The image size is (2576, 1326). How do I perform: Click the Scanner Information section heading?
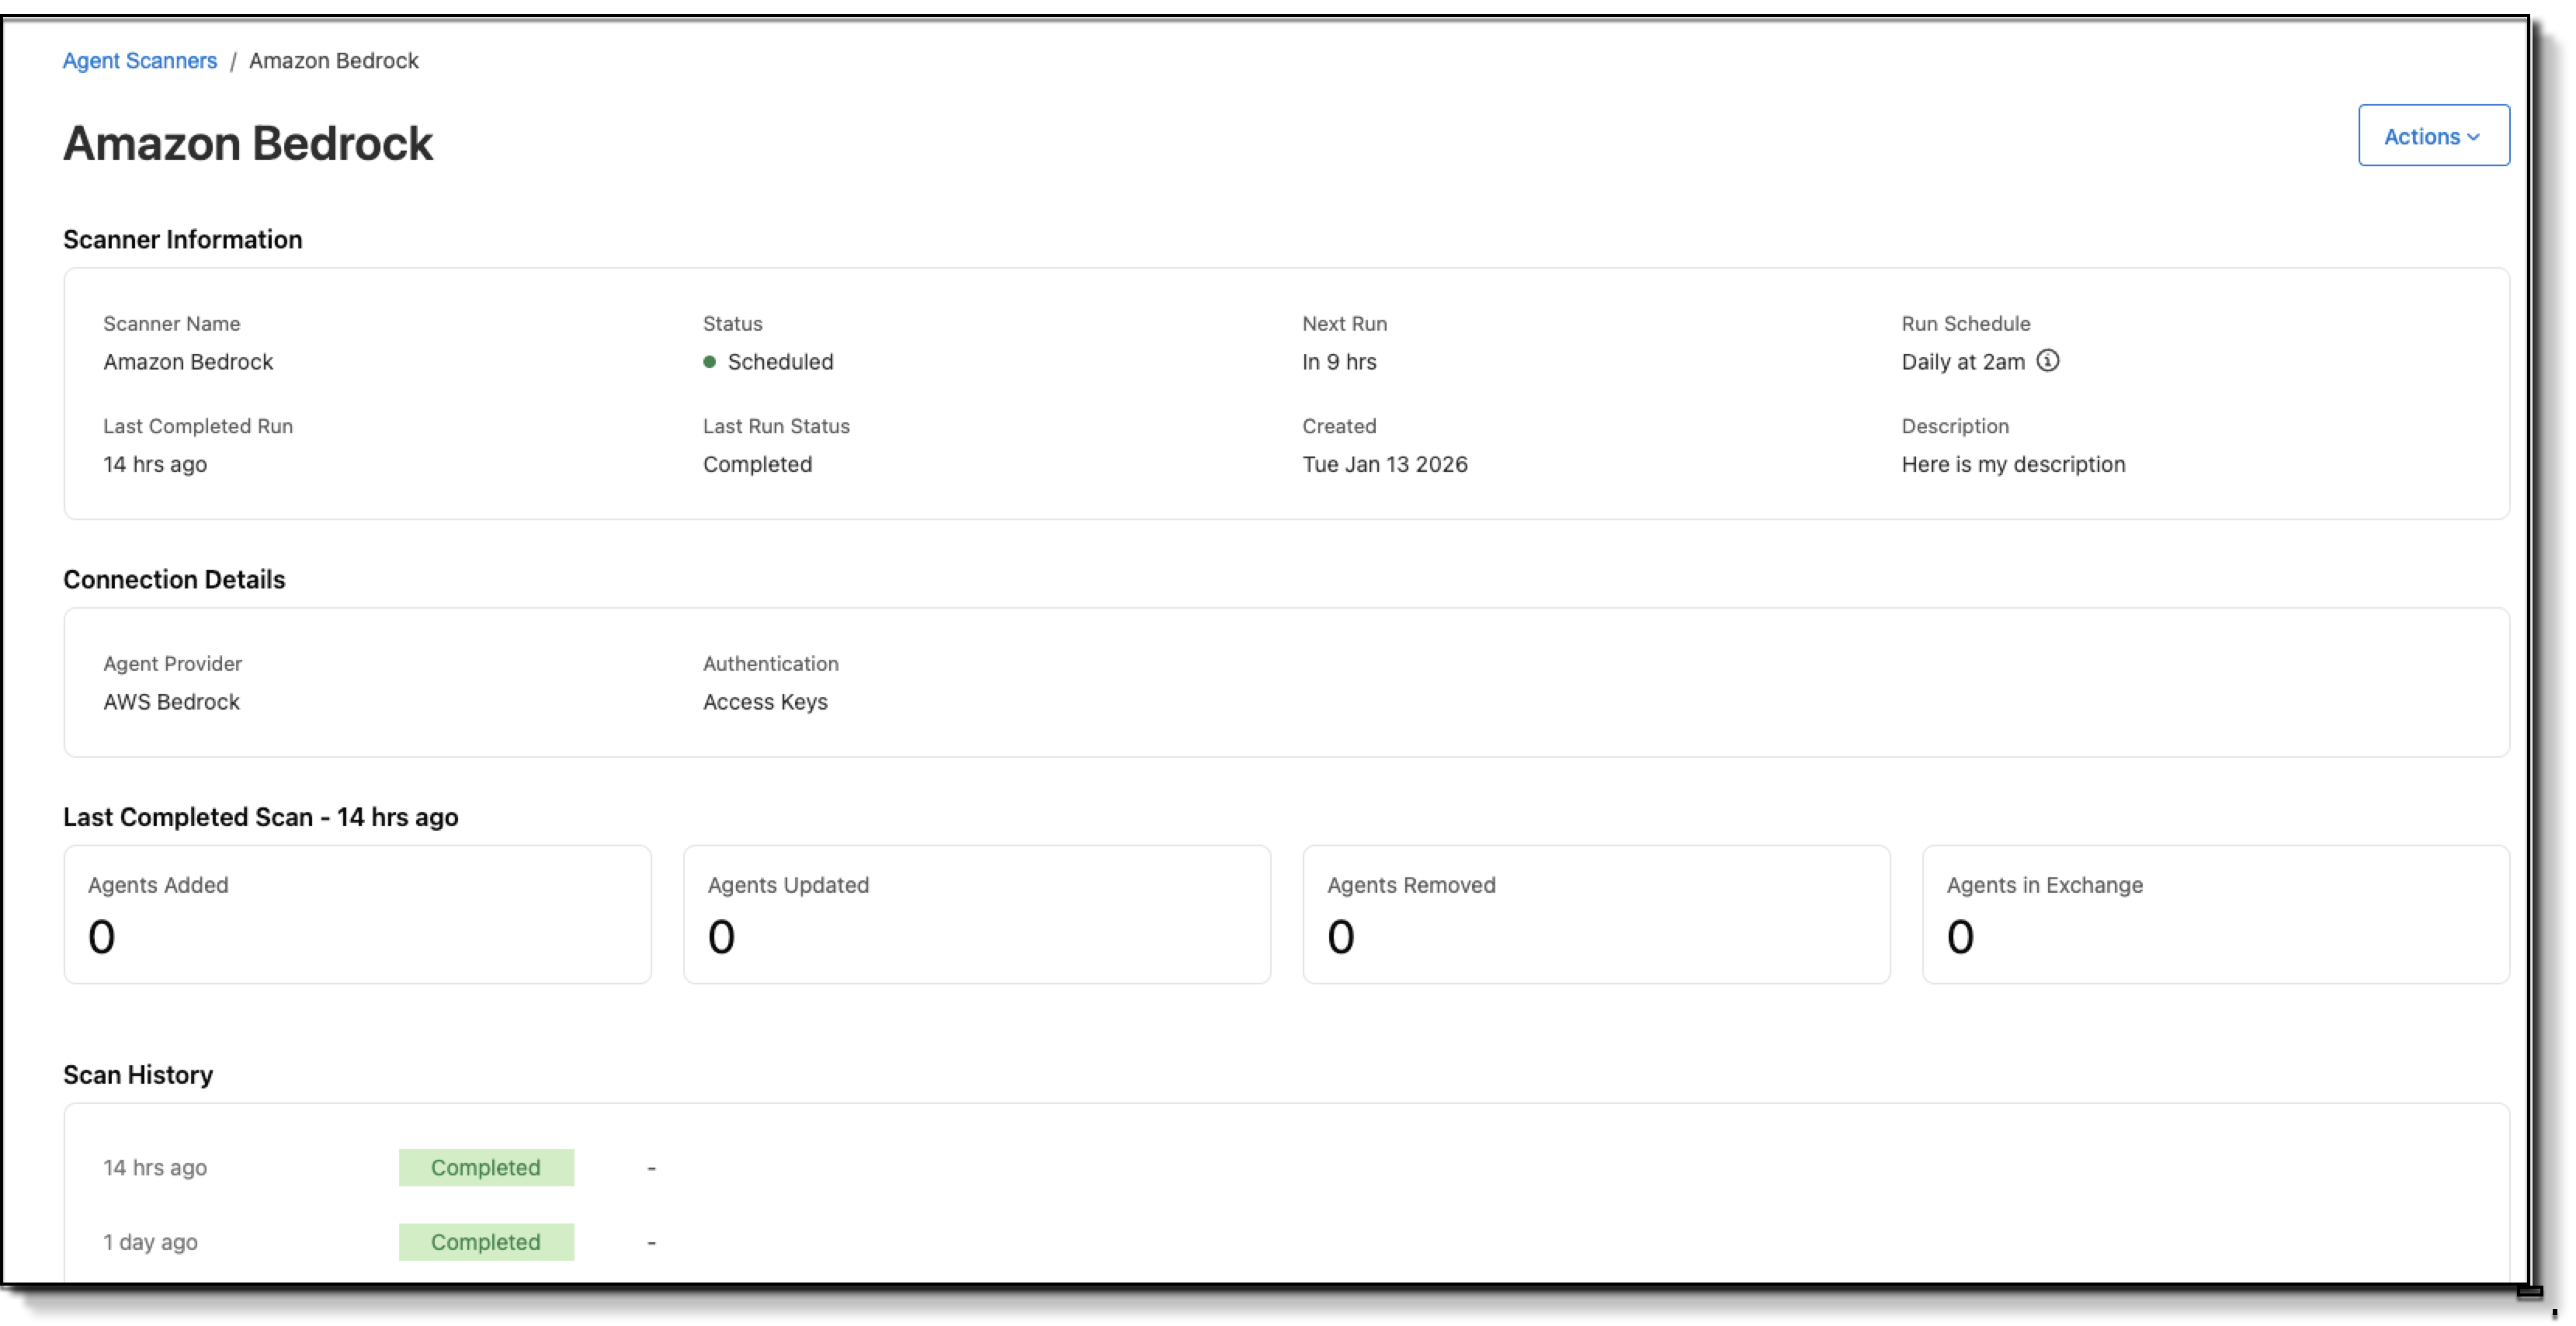coord(183,239)
